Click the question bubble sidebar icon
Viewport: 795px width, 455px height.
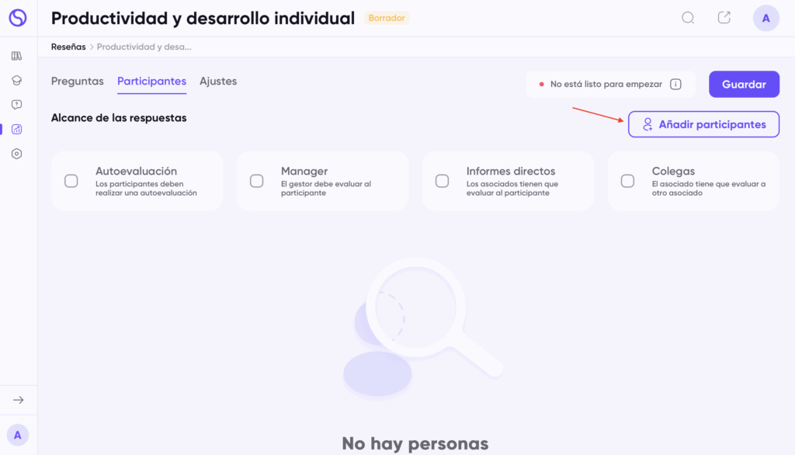17,105
